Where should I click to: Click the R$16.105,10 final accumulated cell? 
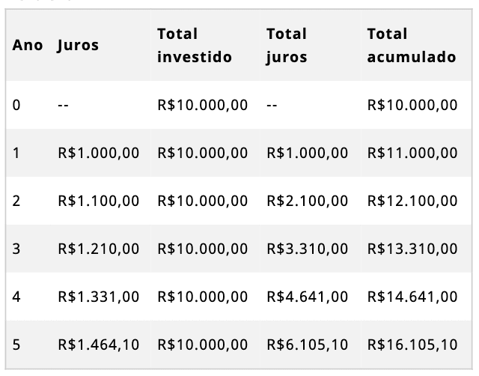(x=412, y=345)
